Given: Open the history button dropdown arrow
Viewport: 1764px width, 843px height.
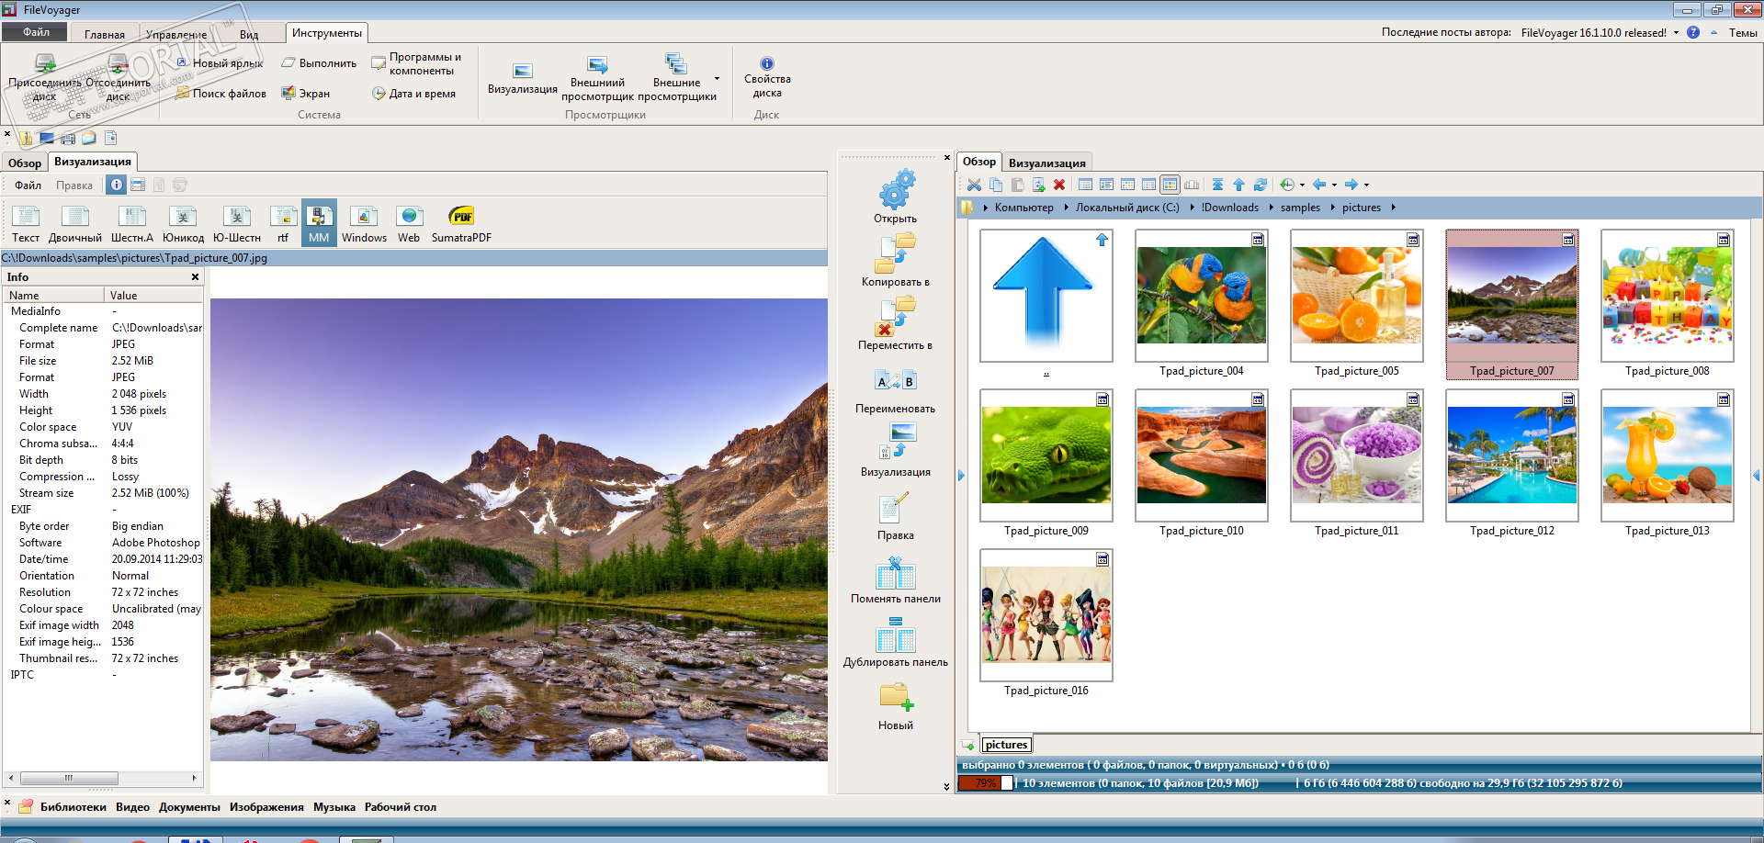Looking at the screenshot, I should coord(1302,185).
